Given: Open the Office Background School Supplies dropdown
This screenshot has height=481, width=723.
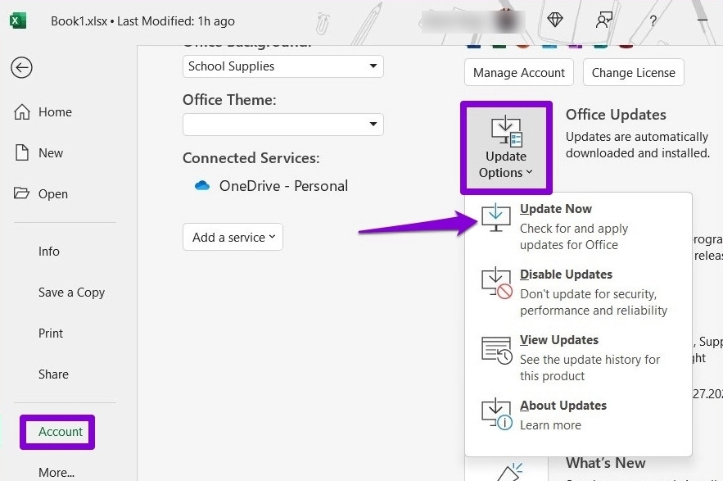Looking at the screenshot, I should click(x=282, y=66).
